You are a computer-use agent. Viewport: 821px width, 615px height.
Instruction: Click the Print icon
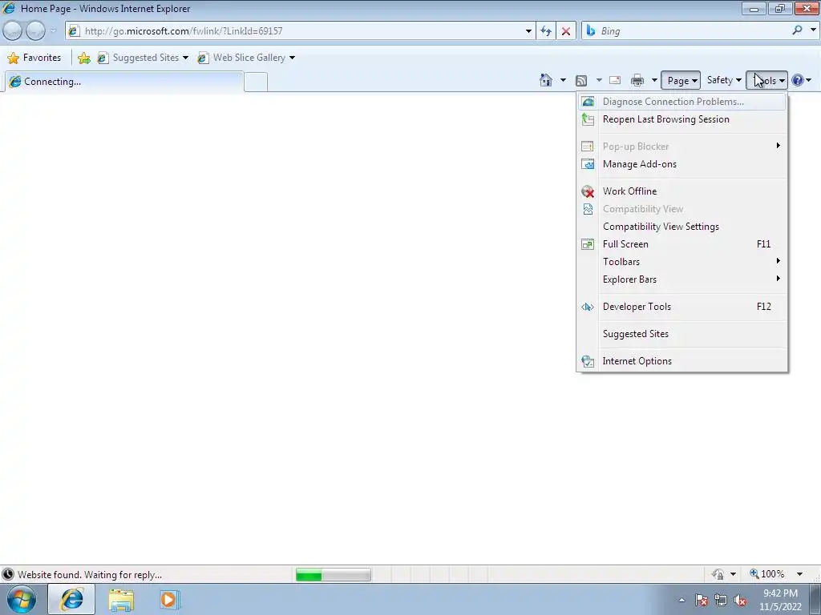(637, 81)
